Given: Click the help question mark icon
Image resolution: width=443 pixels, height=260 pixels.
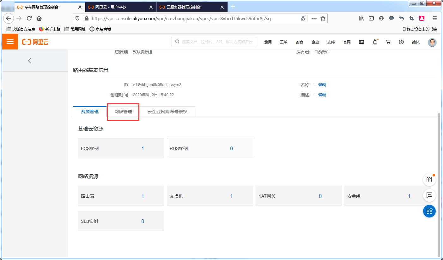Looking at the screenshot, I should click(401, 42).
